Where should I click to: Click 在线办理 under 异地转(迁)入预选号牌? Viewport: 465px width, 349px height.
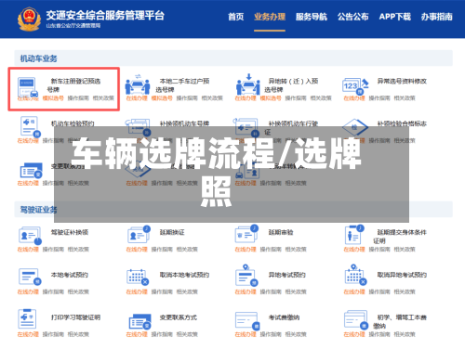(246, 98)
